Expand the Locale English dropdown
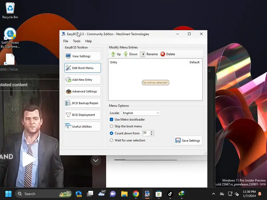 [x=141, y=113]
